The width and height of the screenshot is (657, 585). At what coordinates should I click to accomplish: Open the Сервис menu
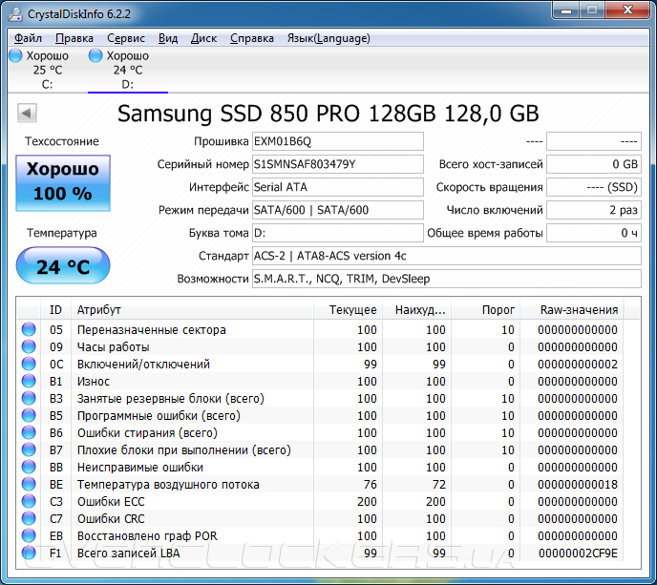[126, 38]
